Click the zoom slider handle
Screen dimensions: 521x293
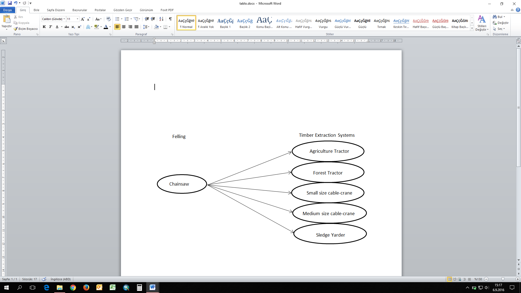pos(503,279)
